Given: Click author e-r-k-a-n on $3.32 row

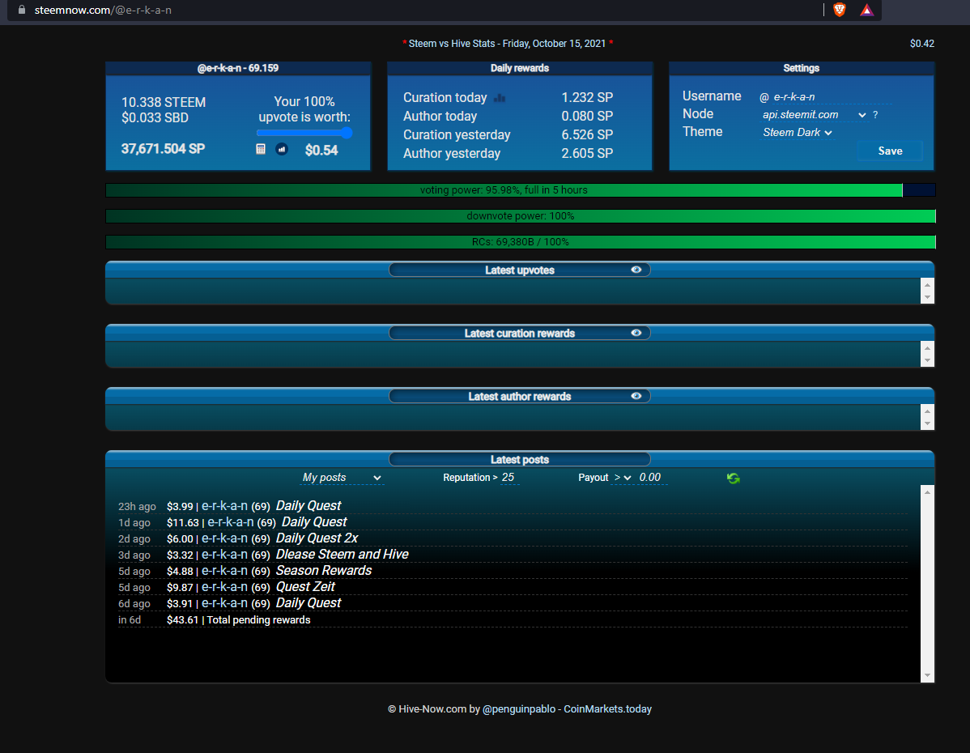Looking at the screenshot, I should 224,555.
